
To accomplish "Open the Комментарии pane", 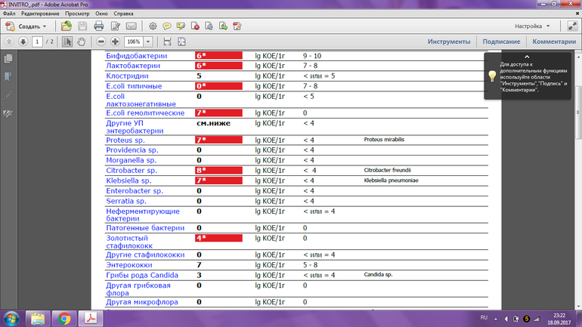I will (554, 42).
